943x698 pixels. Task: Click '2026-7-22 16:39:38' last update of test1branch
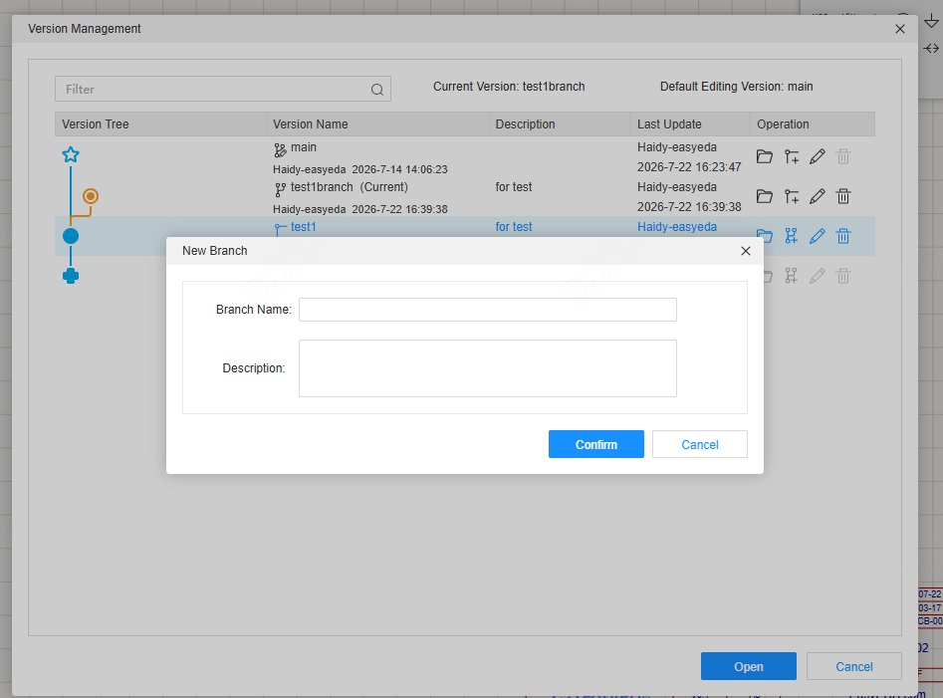tap(689, 207)
